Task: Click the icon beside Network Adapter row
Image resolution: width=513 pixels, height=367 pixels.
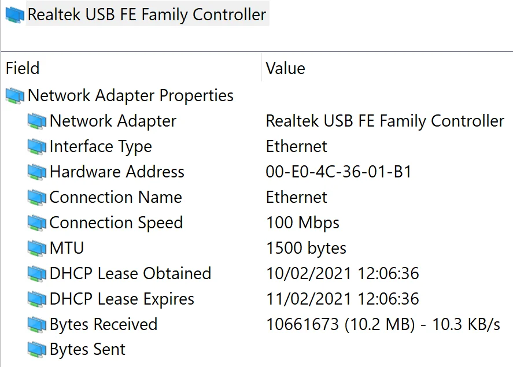Action: pos(36,121)
